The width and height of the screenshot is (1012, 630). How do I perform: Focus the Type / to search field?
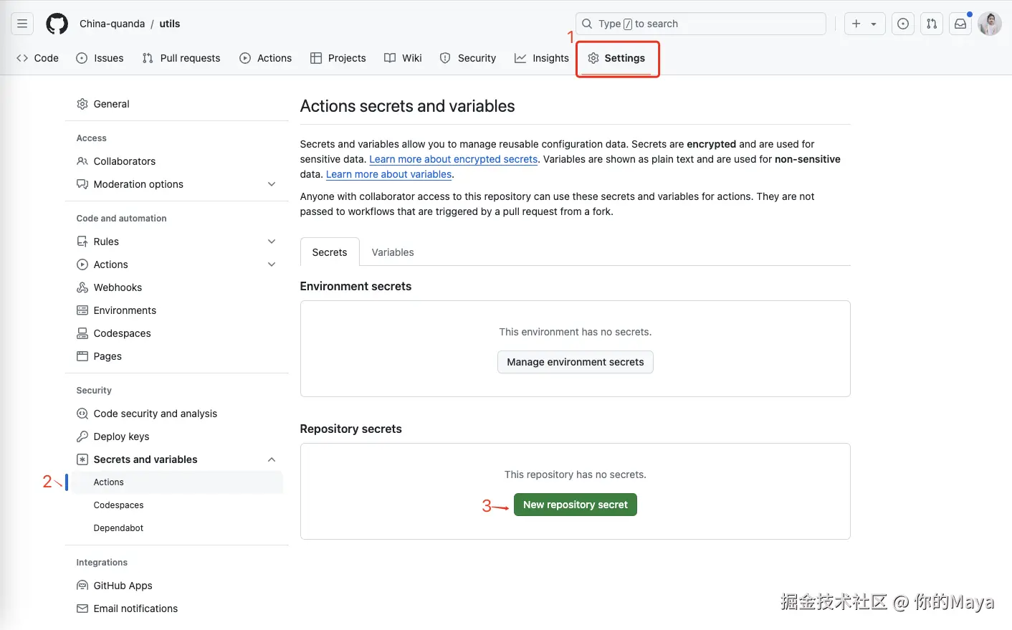point(701,24)
